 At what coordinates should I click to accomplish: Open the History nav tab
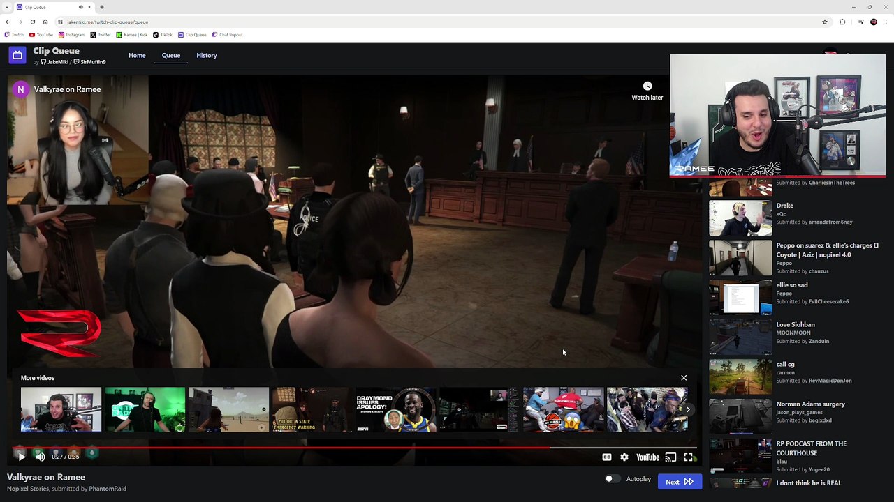click(207, 56)
